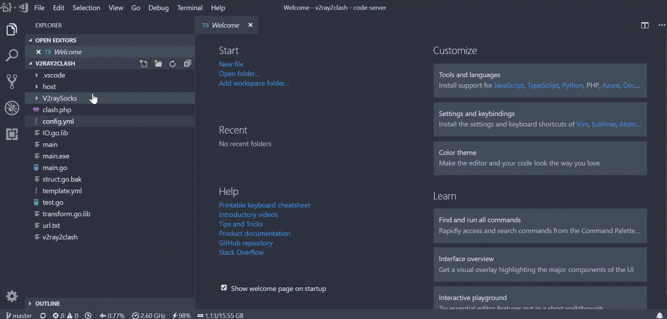667x319 pixels.
Task: Close Welcome in Open Editors list
Action: 39,52
